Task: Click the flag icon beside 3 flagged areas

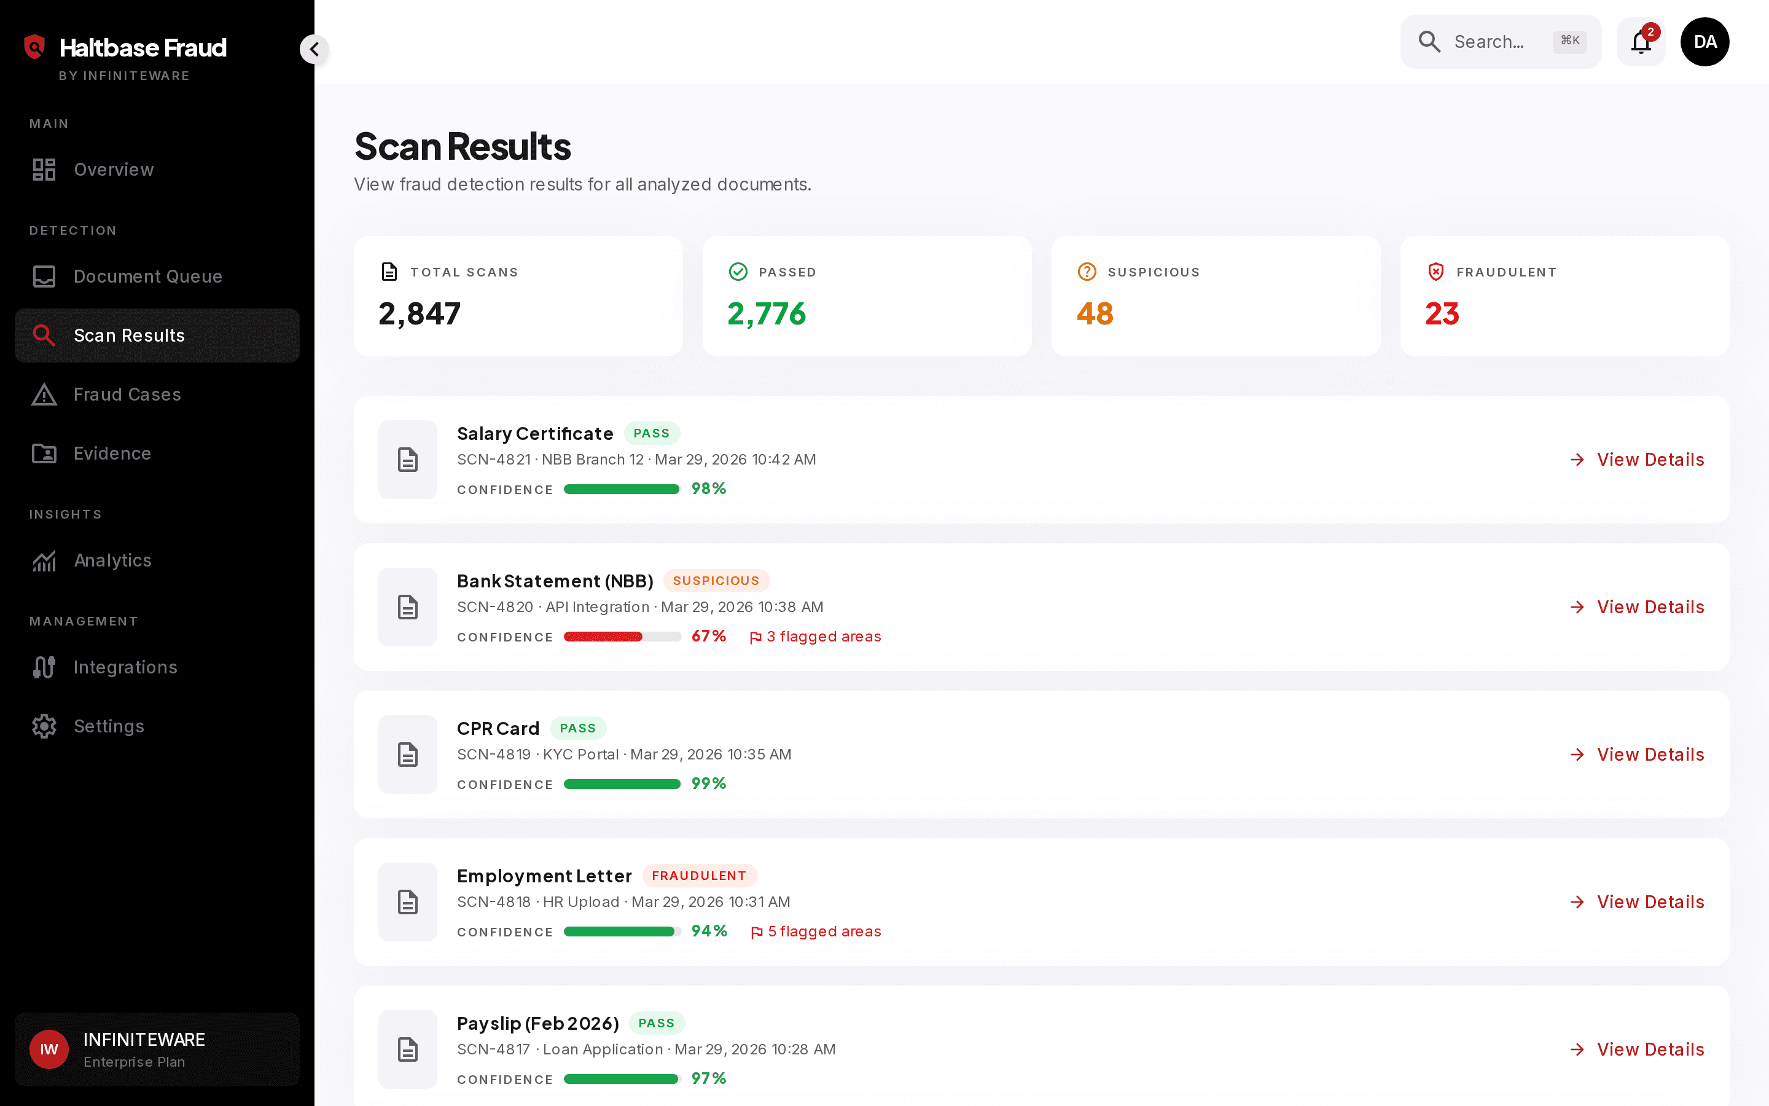Action: pos(756,638)
